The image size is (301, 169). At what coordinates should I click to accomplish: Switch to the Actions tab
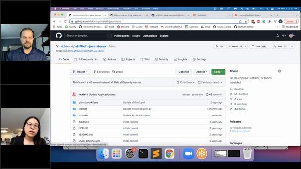[110, 59]
